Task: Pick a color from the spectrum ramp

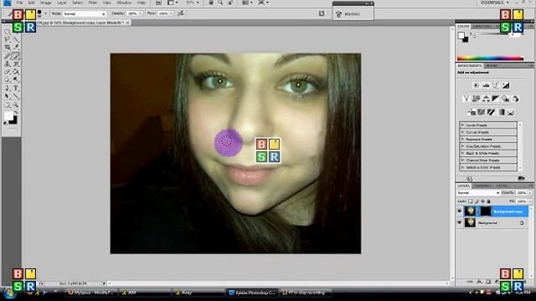Action: click(490, 59)
